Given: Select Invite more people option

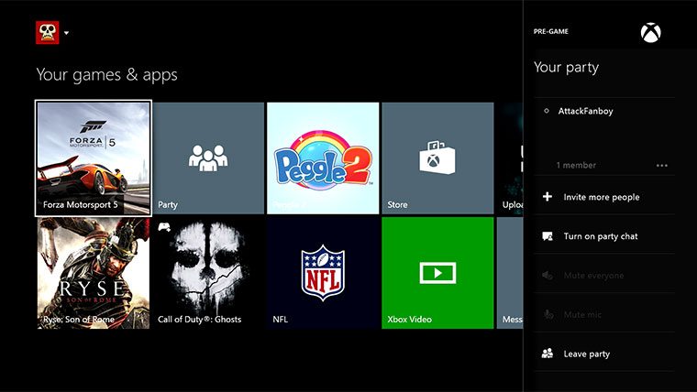Looking at the screenshot, I should pyautogui.click(x=601, y=197).
